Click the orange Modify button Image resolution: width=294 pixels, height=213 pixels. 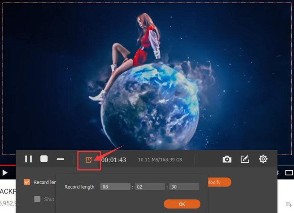[219, 182]
